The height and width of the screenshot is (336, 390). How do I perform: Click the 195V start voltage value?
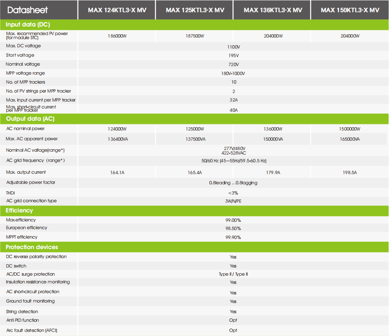click(234, 56)
